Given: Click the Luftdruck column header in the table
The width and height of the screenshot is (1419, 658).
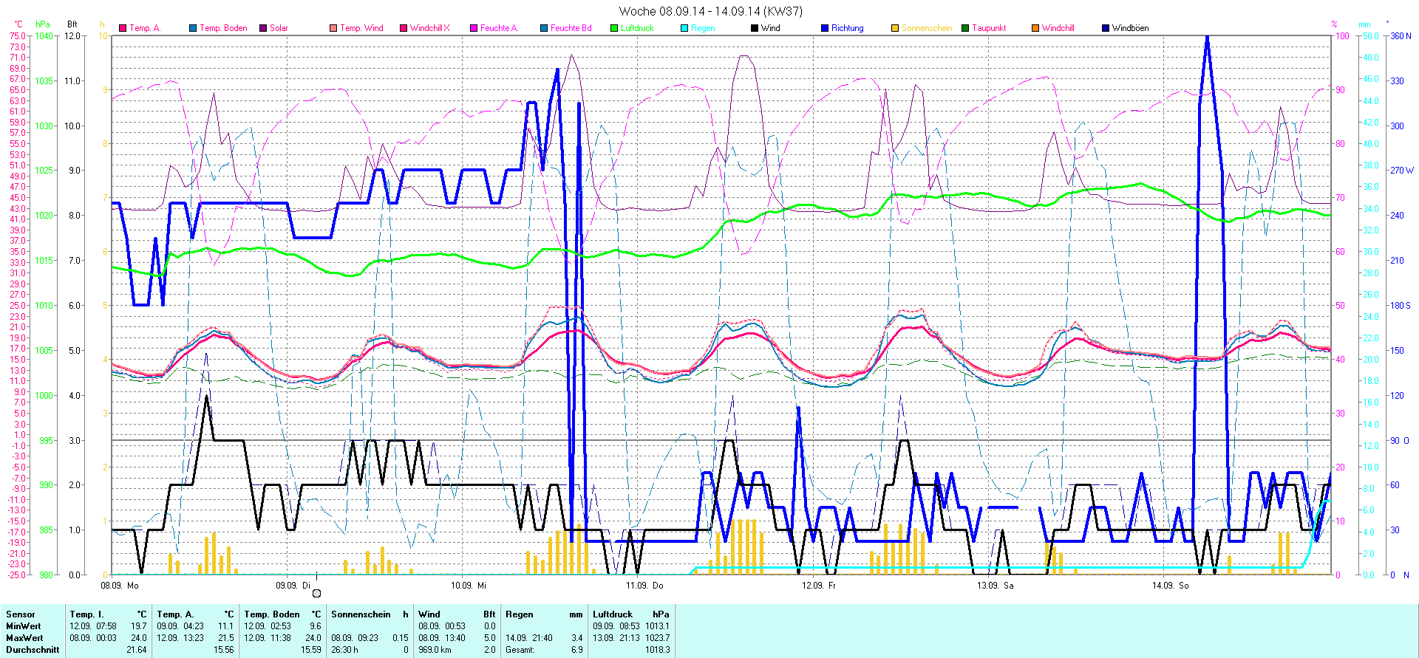Looking at the screenshot, I should [613, 614].
